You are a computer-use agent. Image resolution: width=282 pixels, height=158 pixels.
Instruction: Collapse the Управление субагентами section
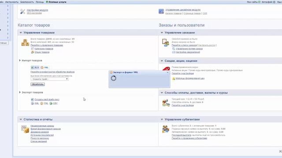(162, 119)
